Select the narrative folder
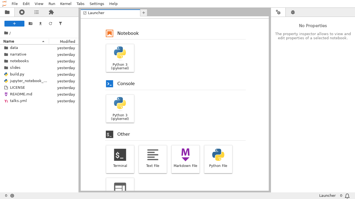The height and width of the screenshot is (199, 355). coord(39,54)
